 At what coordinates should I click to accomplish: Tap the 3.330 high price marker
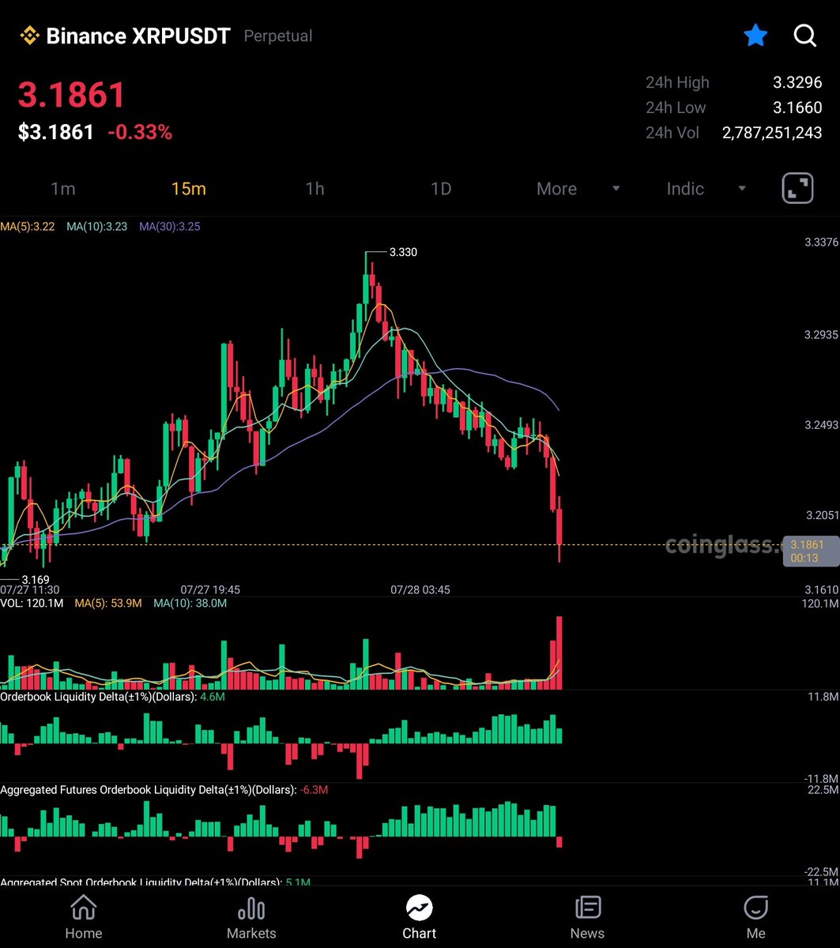click(403, 252)
